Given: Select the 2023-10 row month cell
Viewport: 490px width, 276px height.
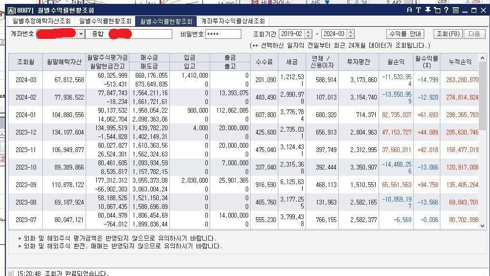Looking at the screenshot, I should [x=26, y=167].
